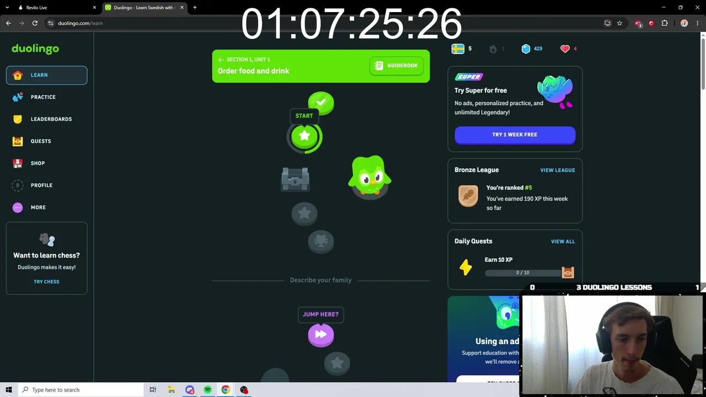Open the LEARN section in sidebar
This screenshot has width=706, height=397.
pyautogui.click(x=46, y=75)
